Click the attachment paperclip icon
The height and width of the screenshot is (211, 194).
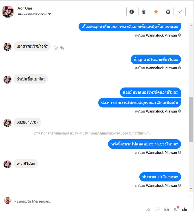pos(148,210)
